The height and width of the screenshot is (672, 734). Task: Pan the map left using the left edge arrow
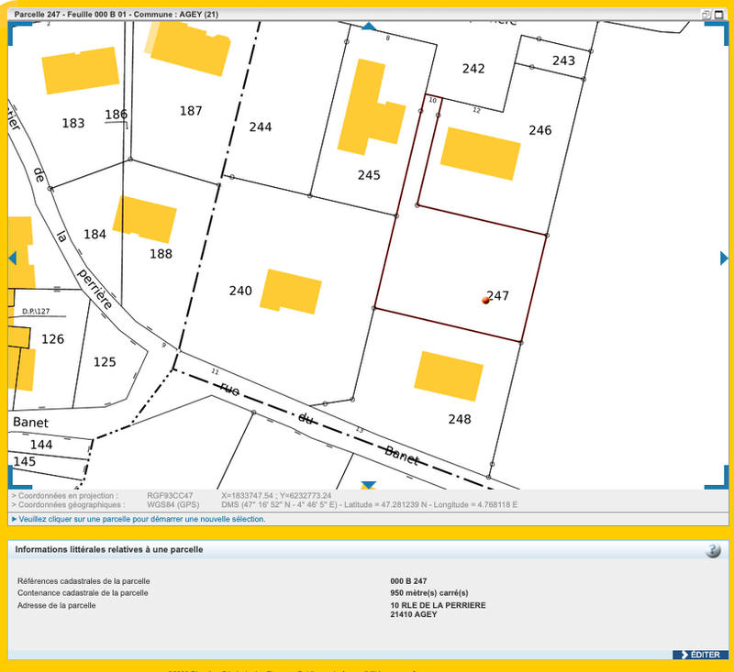click(11, 259)
